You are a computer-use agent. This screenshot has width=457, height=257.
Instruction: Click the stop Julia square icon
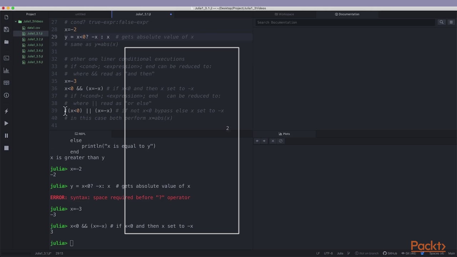(x=6, y=148)
